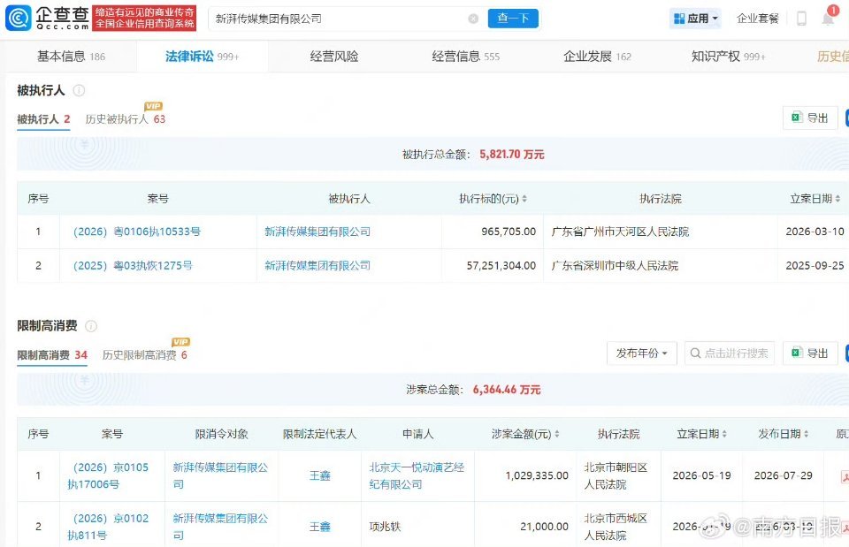Click the 点击进行搜索 search field
The height and width of the screenshot is (547, 849).
click(730, 353)
